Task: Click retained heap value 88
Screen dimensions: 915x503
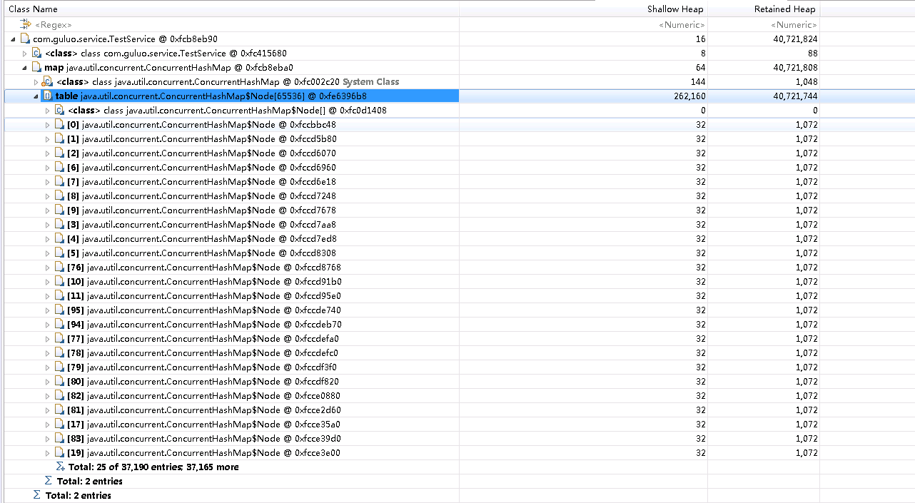Action: pyautogui.click(x=813, y=54)
